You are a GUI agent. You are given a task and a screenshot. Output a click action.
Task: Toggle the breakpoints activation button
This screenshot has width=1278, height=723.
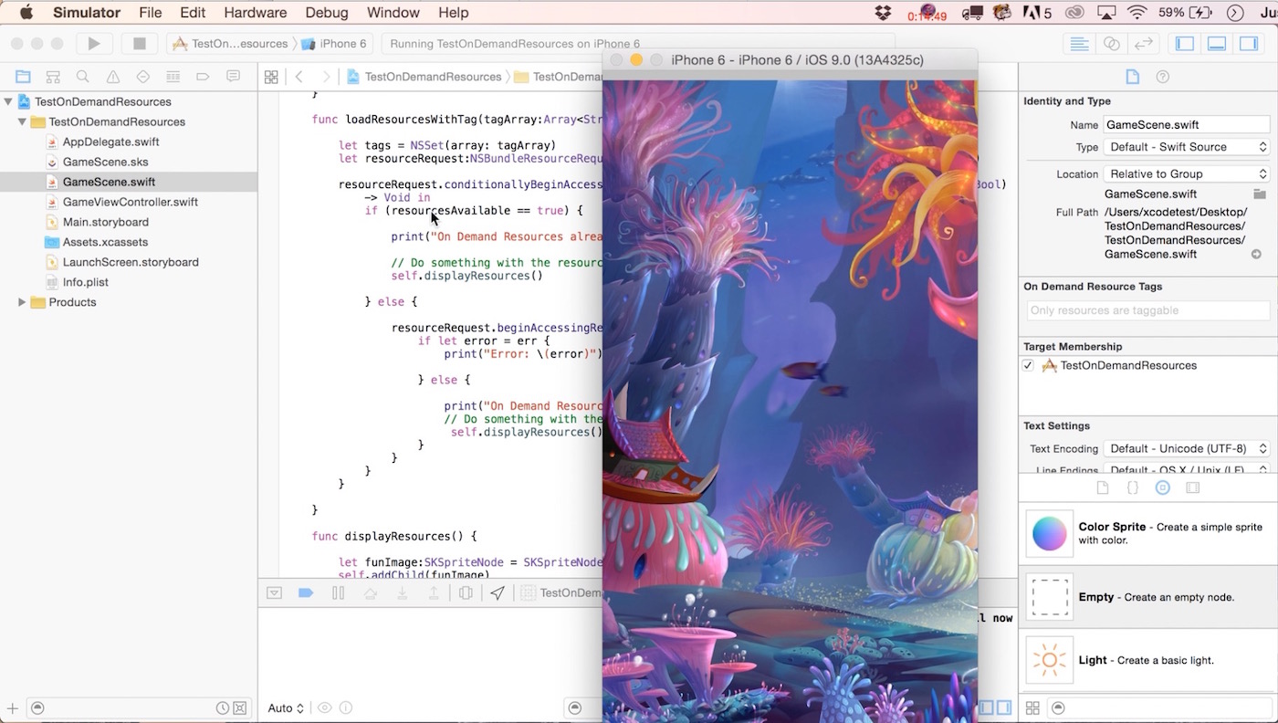[x=306, y=592]
